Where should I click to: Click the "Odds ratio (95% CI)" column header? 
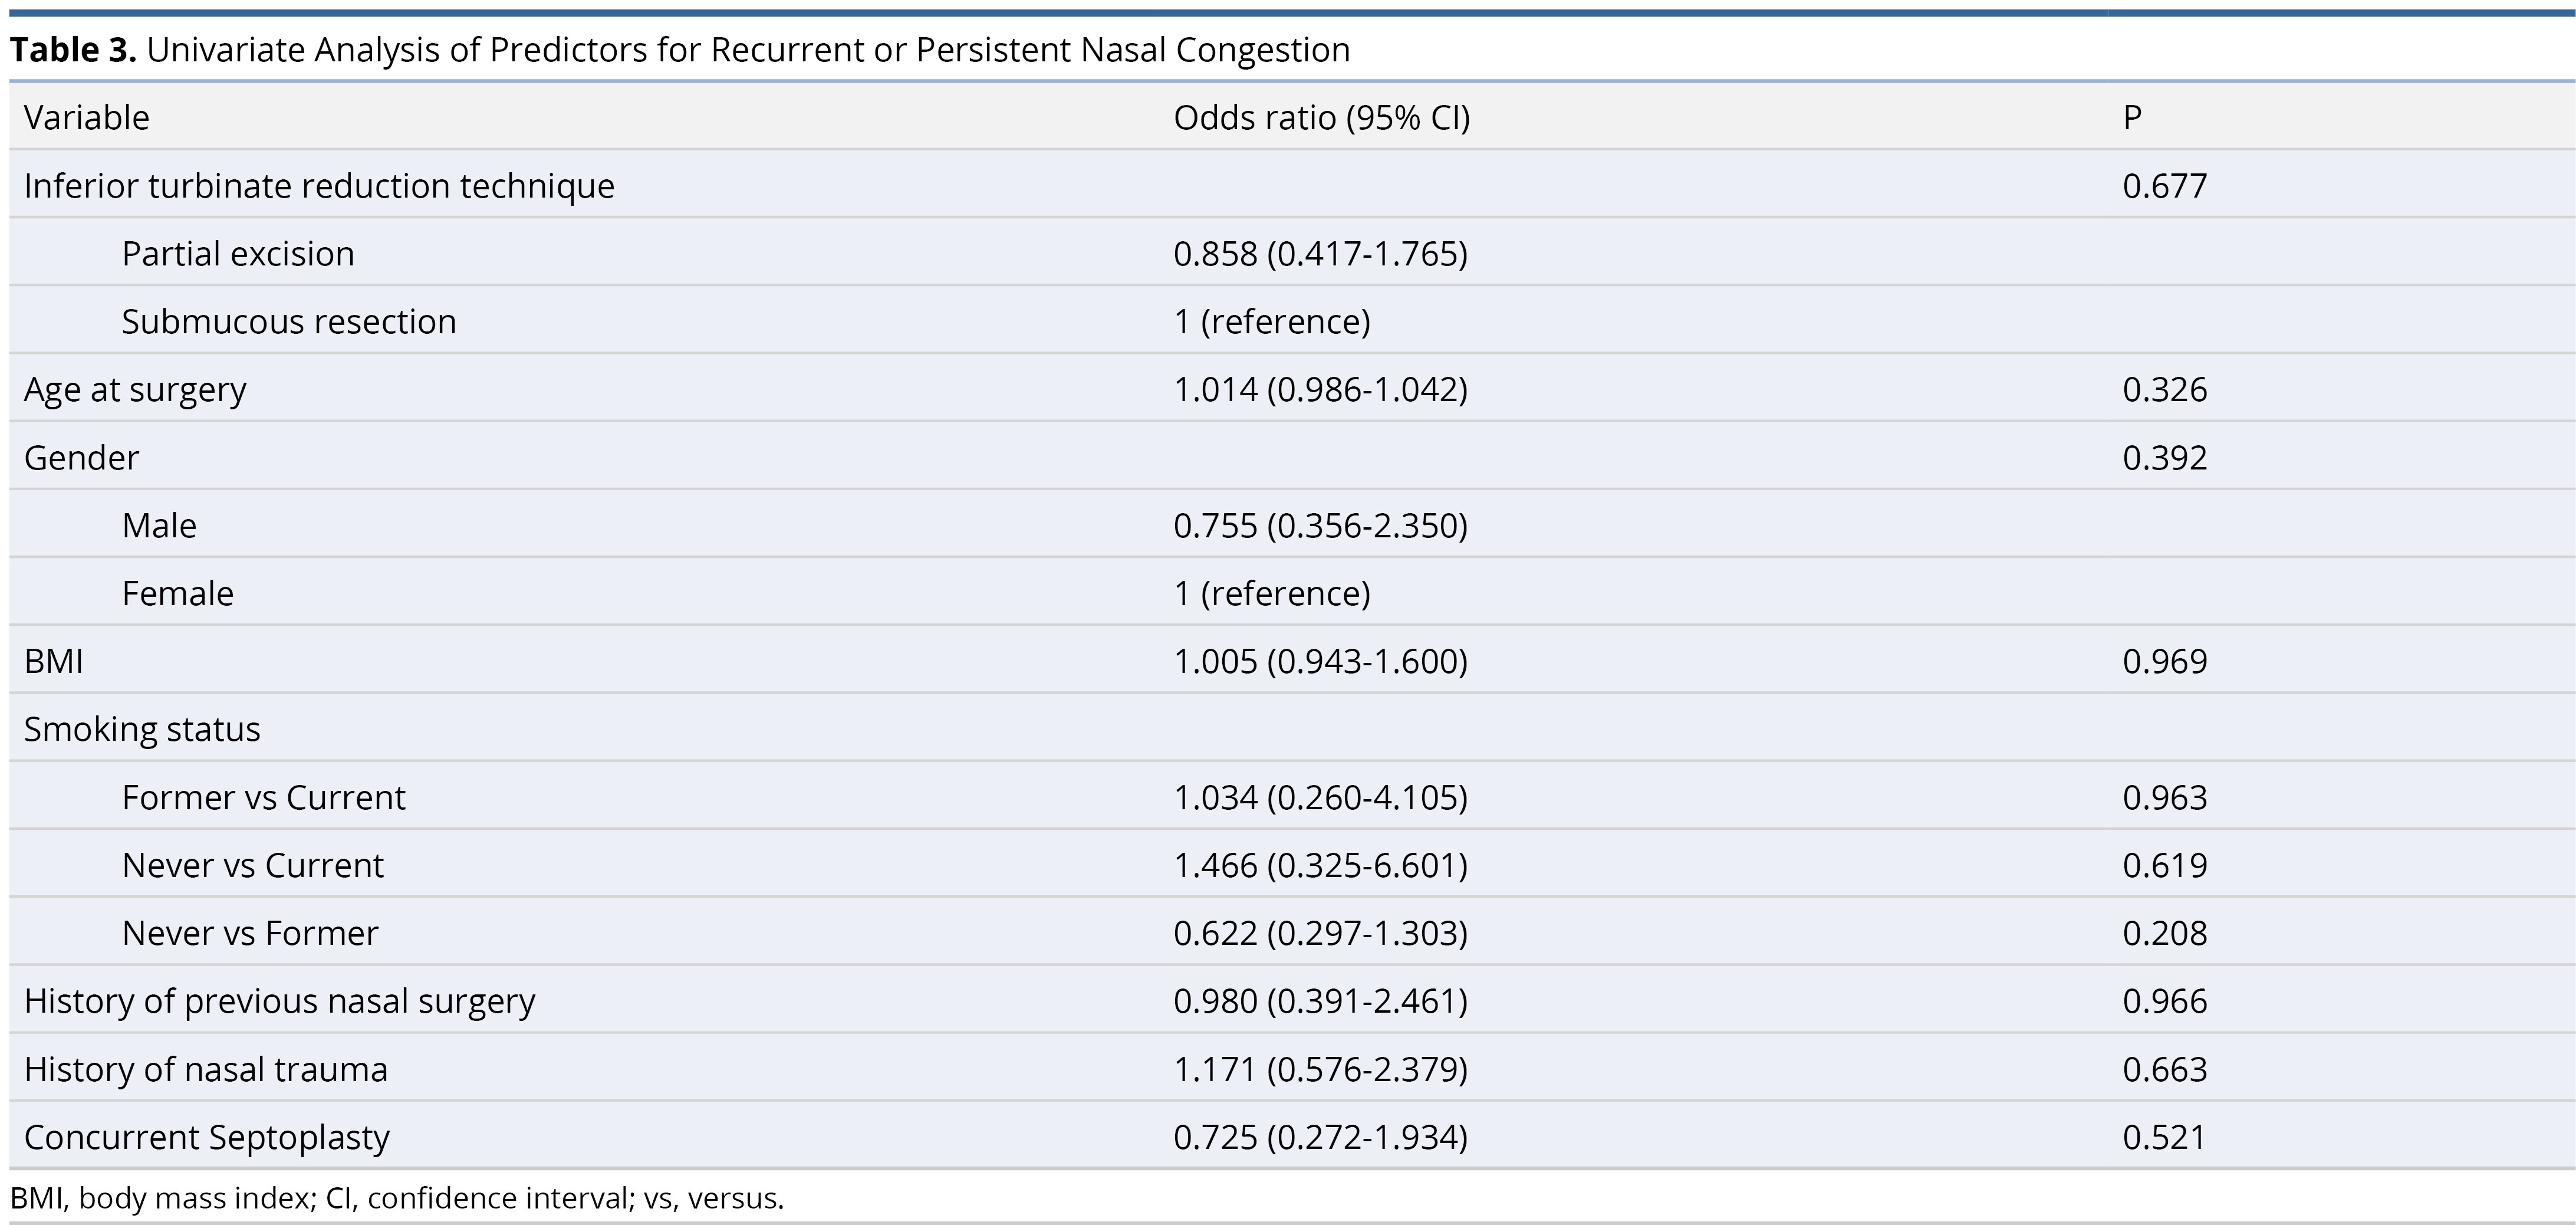click(1321, 118)
